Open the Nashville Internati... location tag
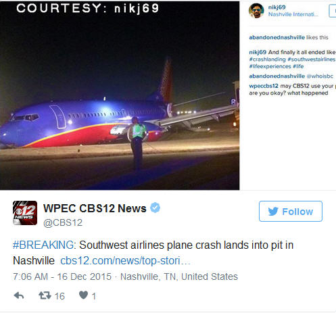Image resolution: width=336 pixels, height=313 pixels. coord(293,14)
